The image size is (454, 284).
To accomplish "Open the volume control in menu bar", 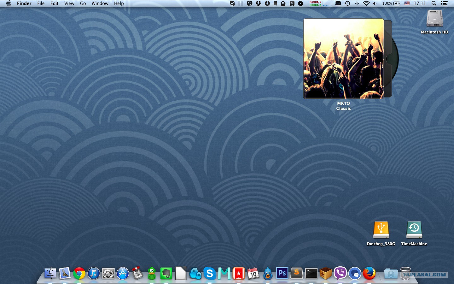I will tap(375, 3).
